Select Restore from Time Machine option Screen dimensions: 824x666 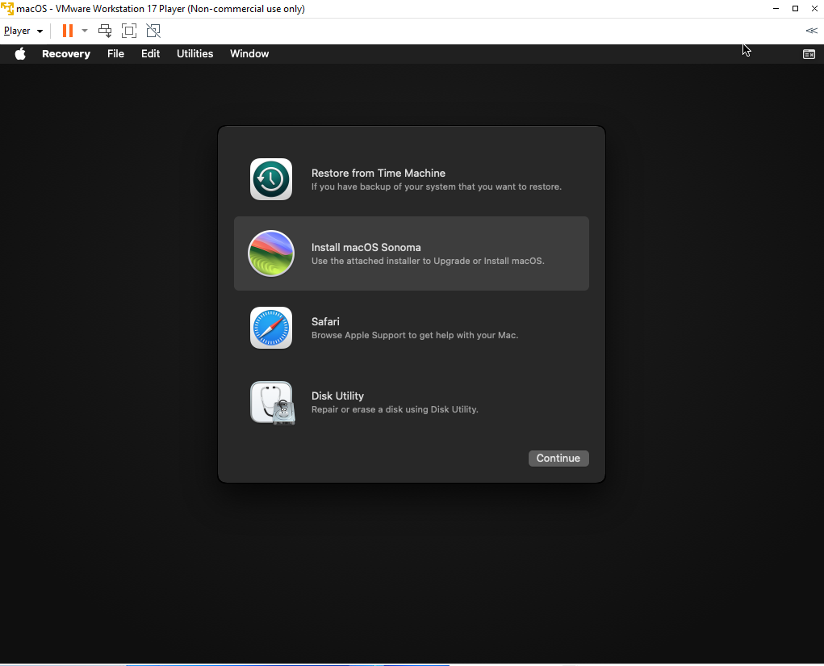click(x=379, y=173)
